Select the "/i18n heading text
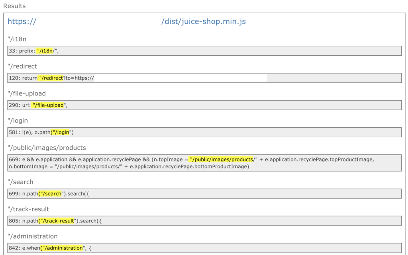Viewport: 408px width, 255px height. pos(17,39)
